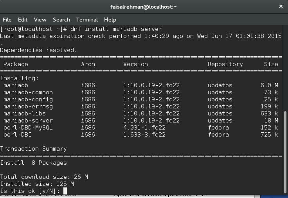This screenshot has width=288, height=198.
Task: Click version '4.031-1.fc22'
Action: tap(144, 128)
